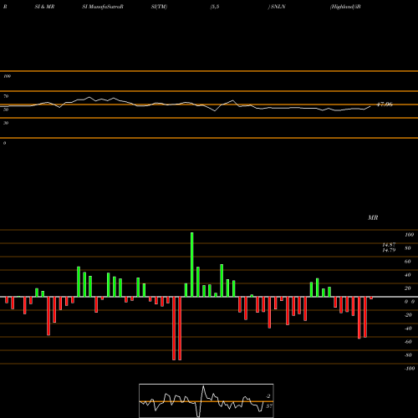Select the -40 label on MR axis
This screenshot has height=418, width=418.
[408, 329]
